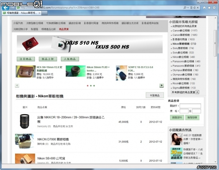Select the 注目商品 tab button
The width and height of the screenshot is (219, 170).
(26, 59)
